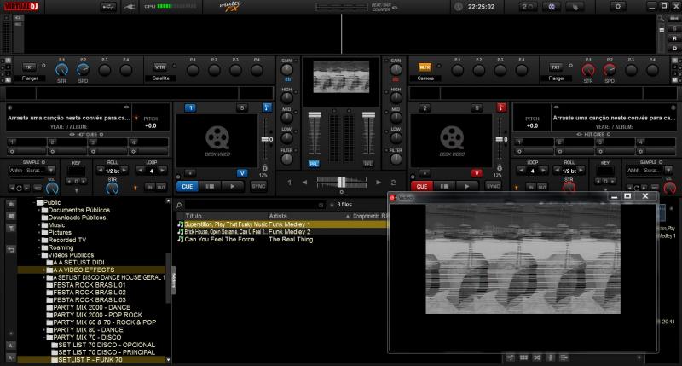Select right hot cue slot 4
The width and height of the screenshot is (682, 366).
(654, 142)
